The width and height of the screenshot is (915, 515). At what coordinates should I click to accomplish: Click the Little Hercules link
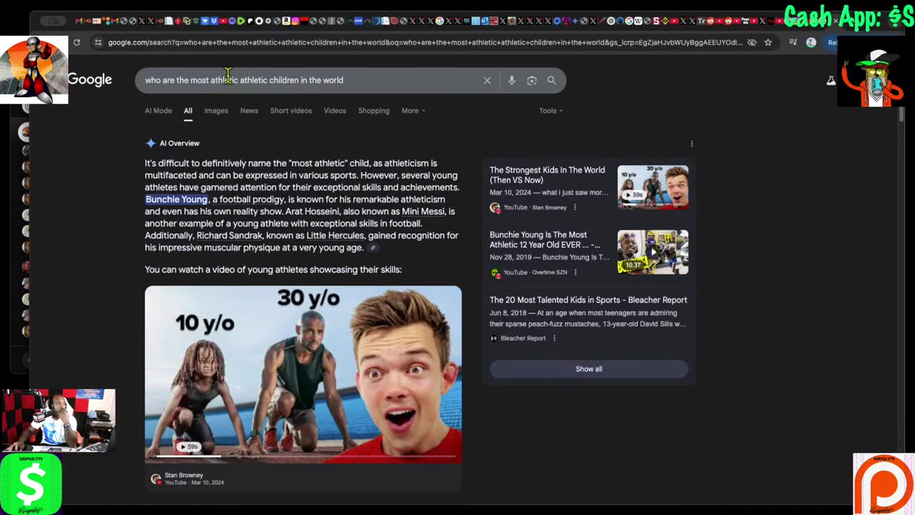click(335, 236)
